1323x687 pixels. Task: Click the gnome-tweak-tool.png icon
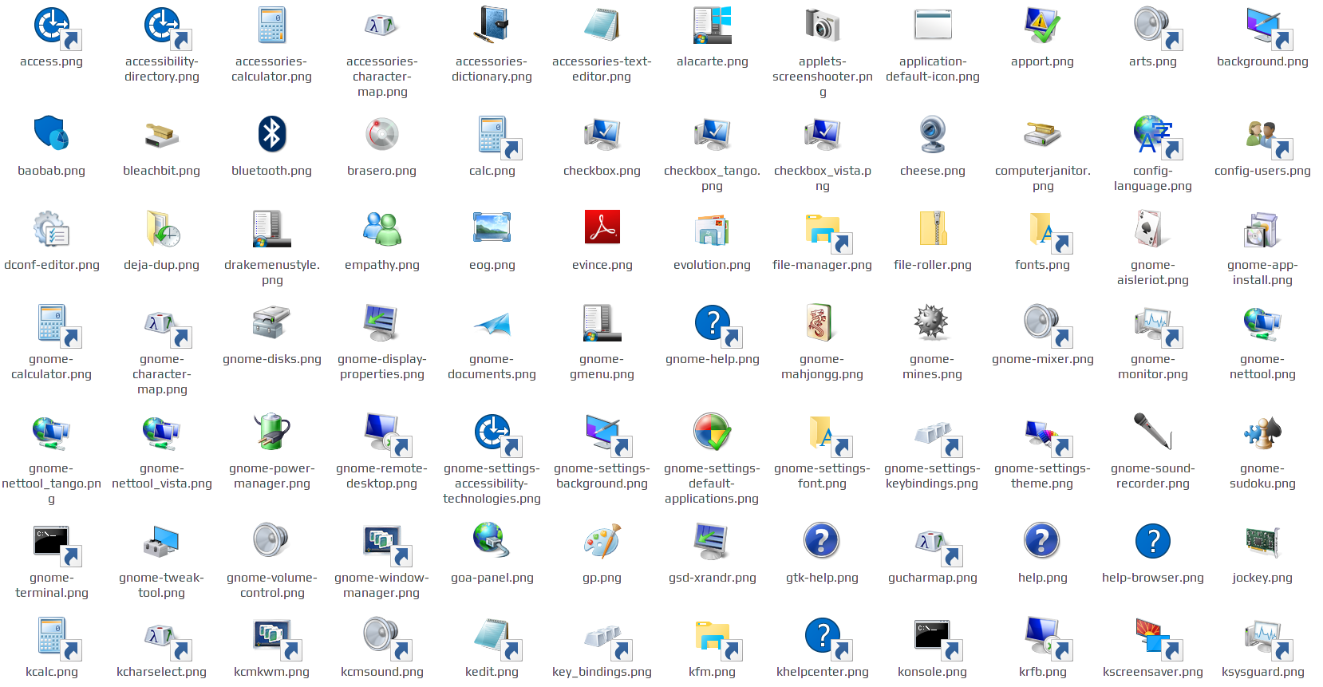(162, 542)
